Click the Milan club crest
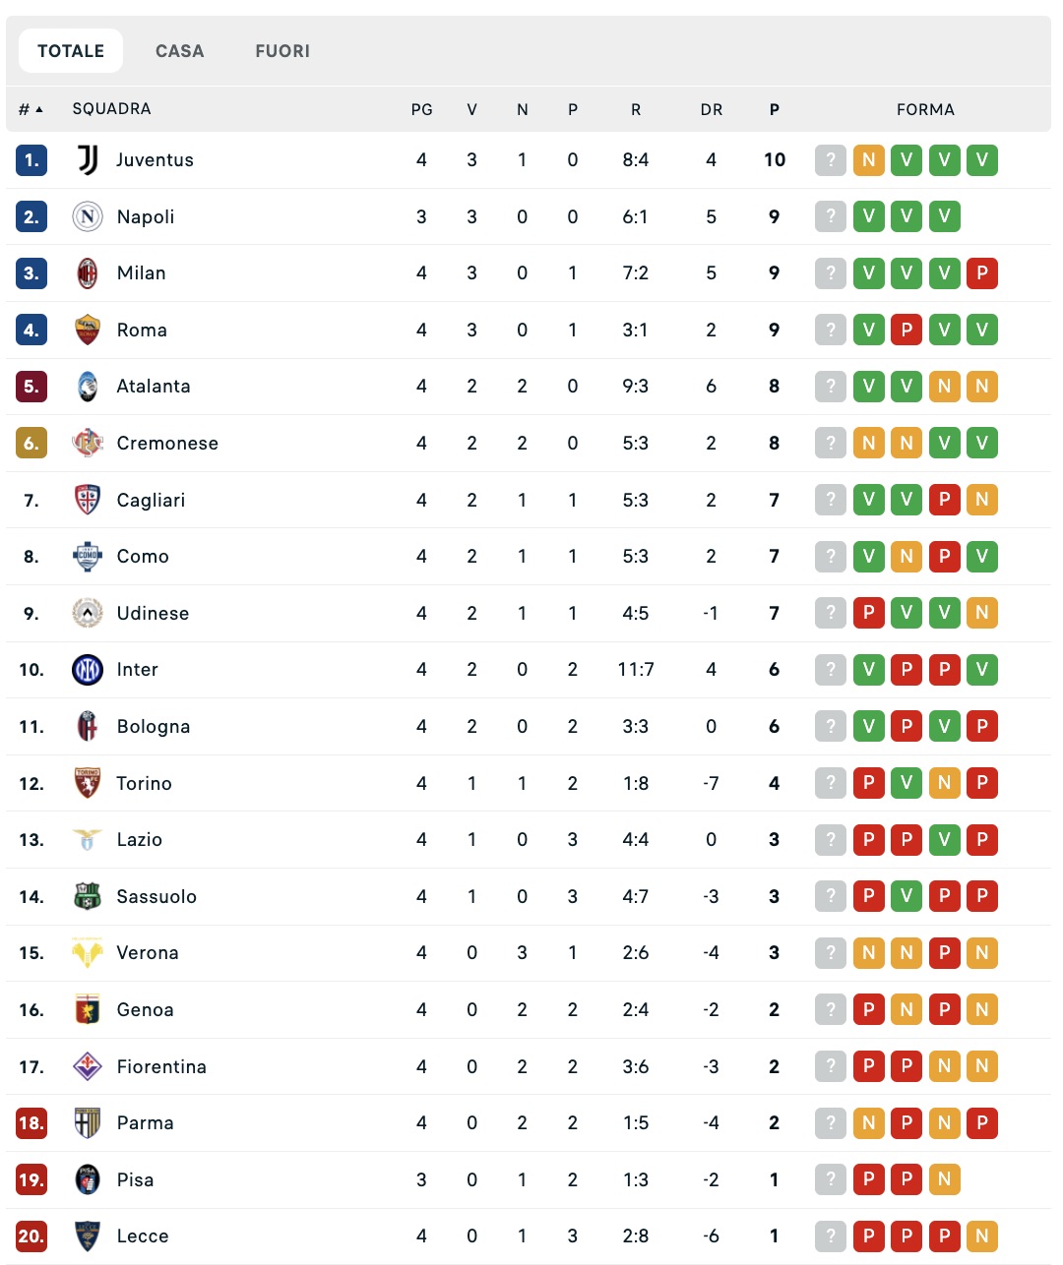This screenshot has height=1265, width=1063. coord(88,273)
